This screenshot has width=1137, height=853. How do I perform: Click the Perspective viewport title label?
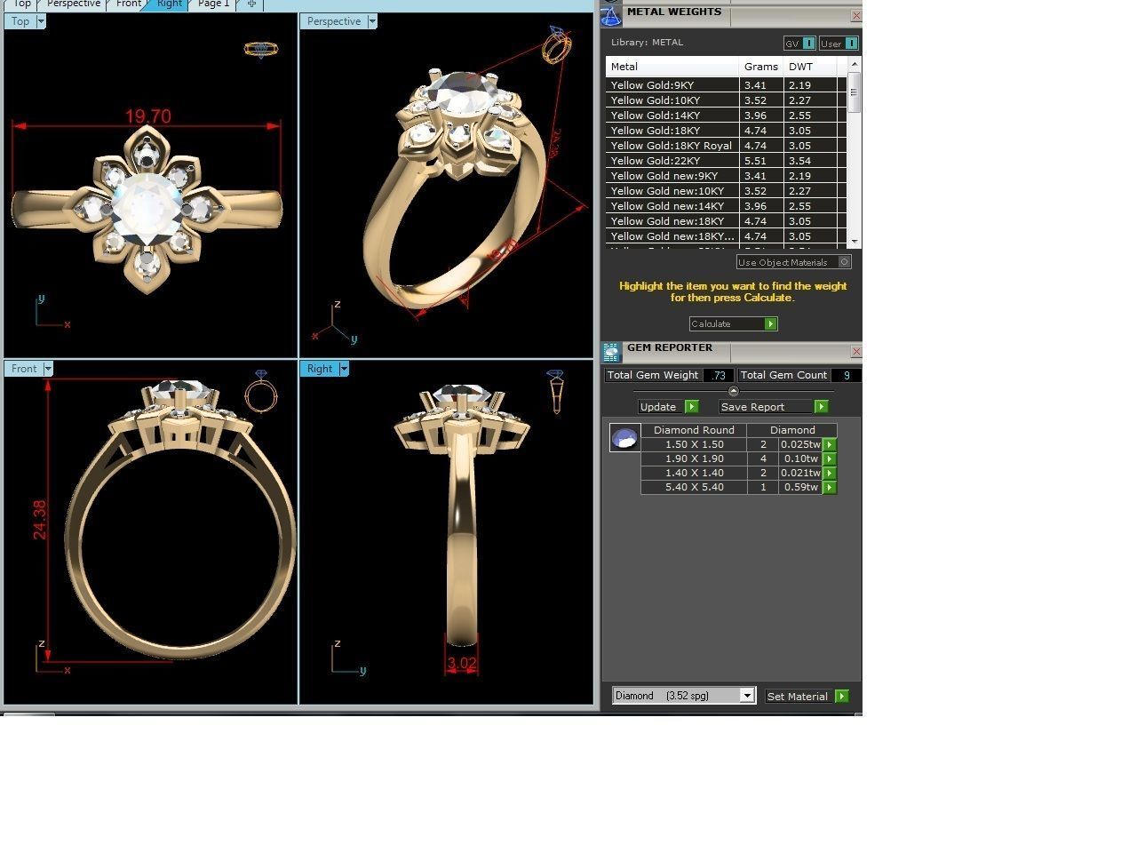pyautogui.click(x=334, y=21)
